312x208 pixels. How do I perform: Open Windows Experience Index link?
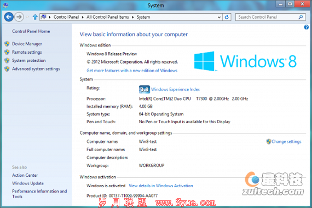(175, 89)
